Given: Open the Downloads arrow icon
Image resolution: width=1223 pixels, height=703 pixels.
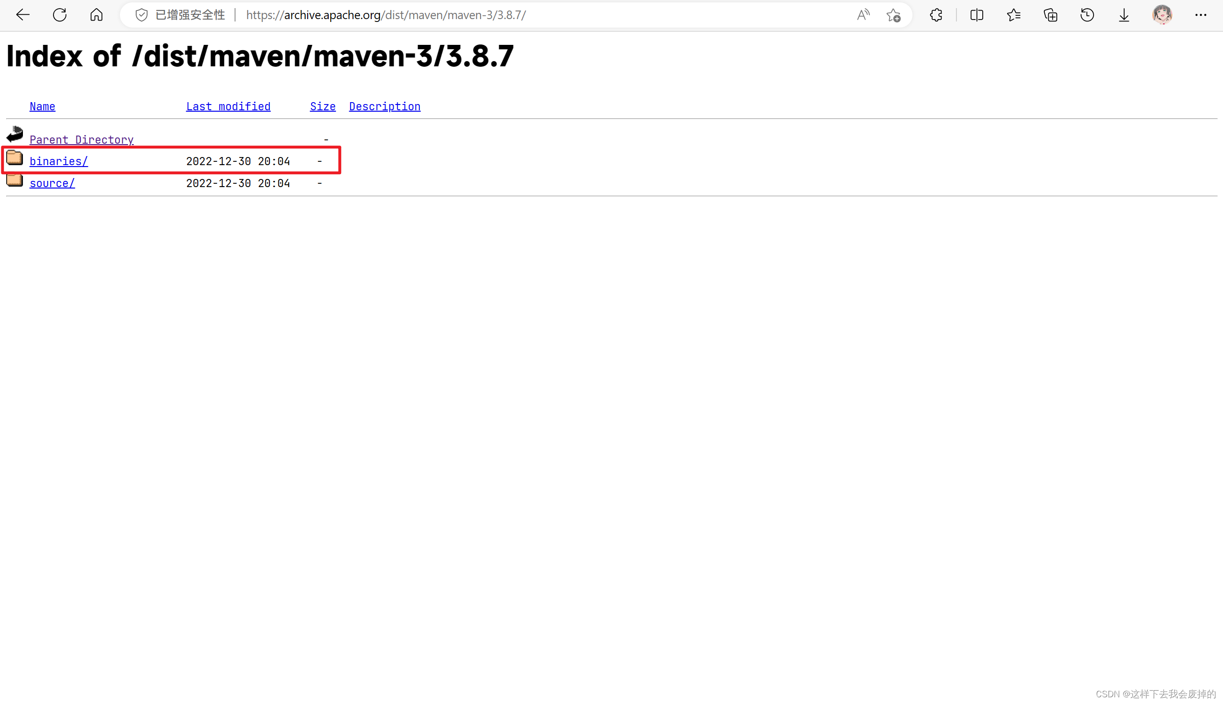Looking at the screenshot, I should [1124, 15].
